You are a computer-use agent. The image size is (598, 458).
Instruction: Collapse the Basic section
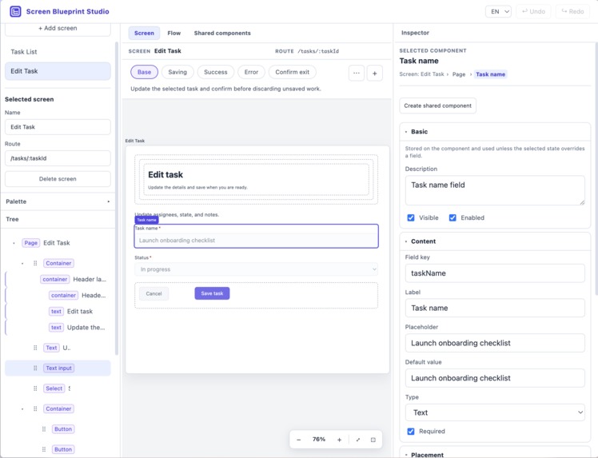tap(406, 132)
